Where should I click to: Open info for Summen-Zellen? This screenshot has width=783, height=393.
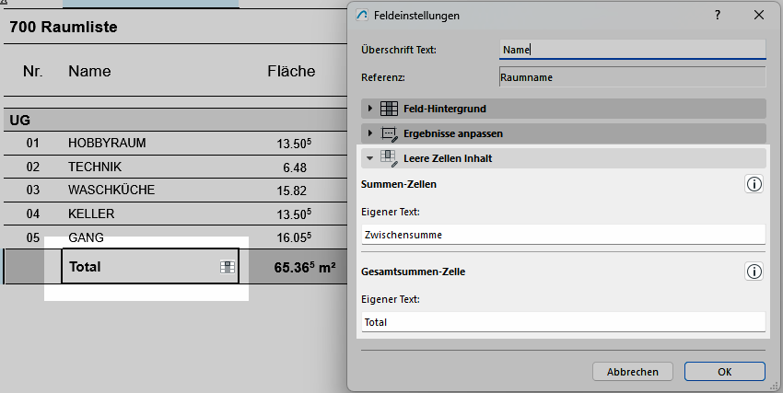point(754,185)
